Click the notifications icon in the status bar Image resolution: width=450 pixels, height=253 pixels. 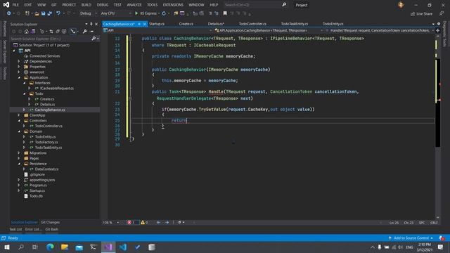tap(441, 238)
